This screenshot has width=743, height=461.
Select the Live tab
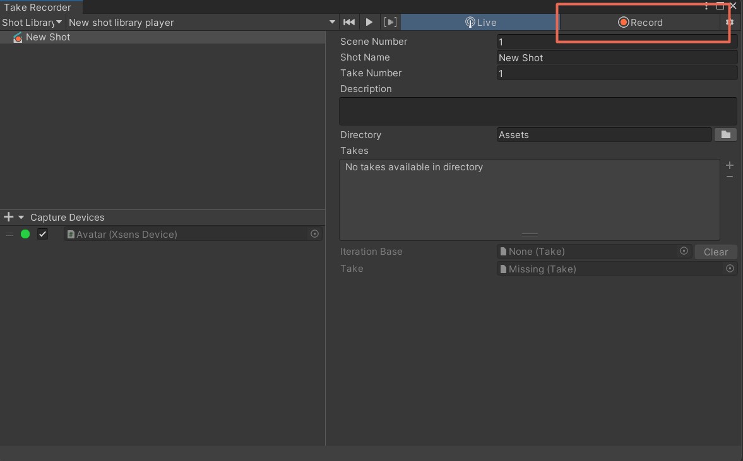pos(480,22)
